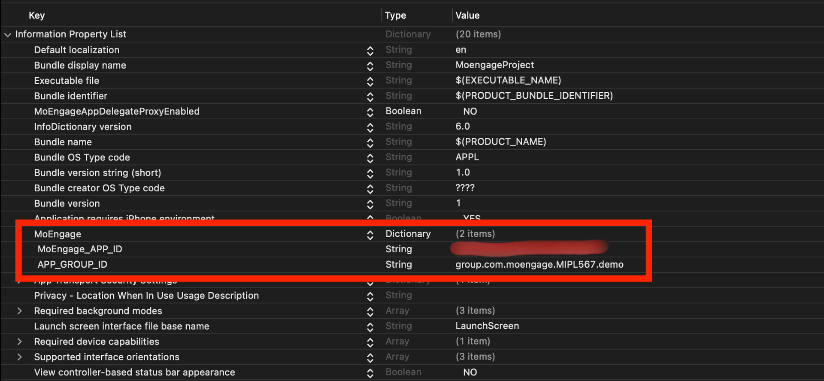Open key picker for View controller-based status bar
This screenshot has height=381, width=824.
click(x=370, y=373)
